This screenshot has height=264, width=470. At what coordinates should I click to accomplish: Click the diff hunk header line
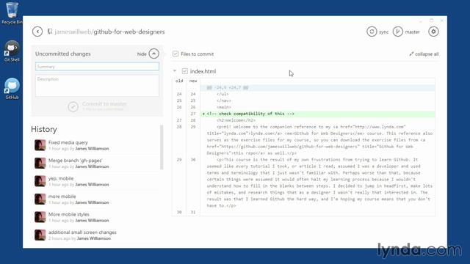pyautogui.click(x=318, y=88)
